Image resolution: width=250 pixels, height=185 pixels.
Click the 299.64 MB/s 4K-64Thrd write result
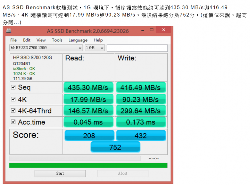[x=141, y=111]
